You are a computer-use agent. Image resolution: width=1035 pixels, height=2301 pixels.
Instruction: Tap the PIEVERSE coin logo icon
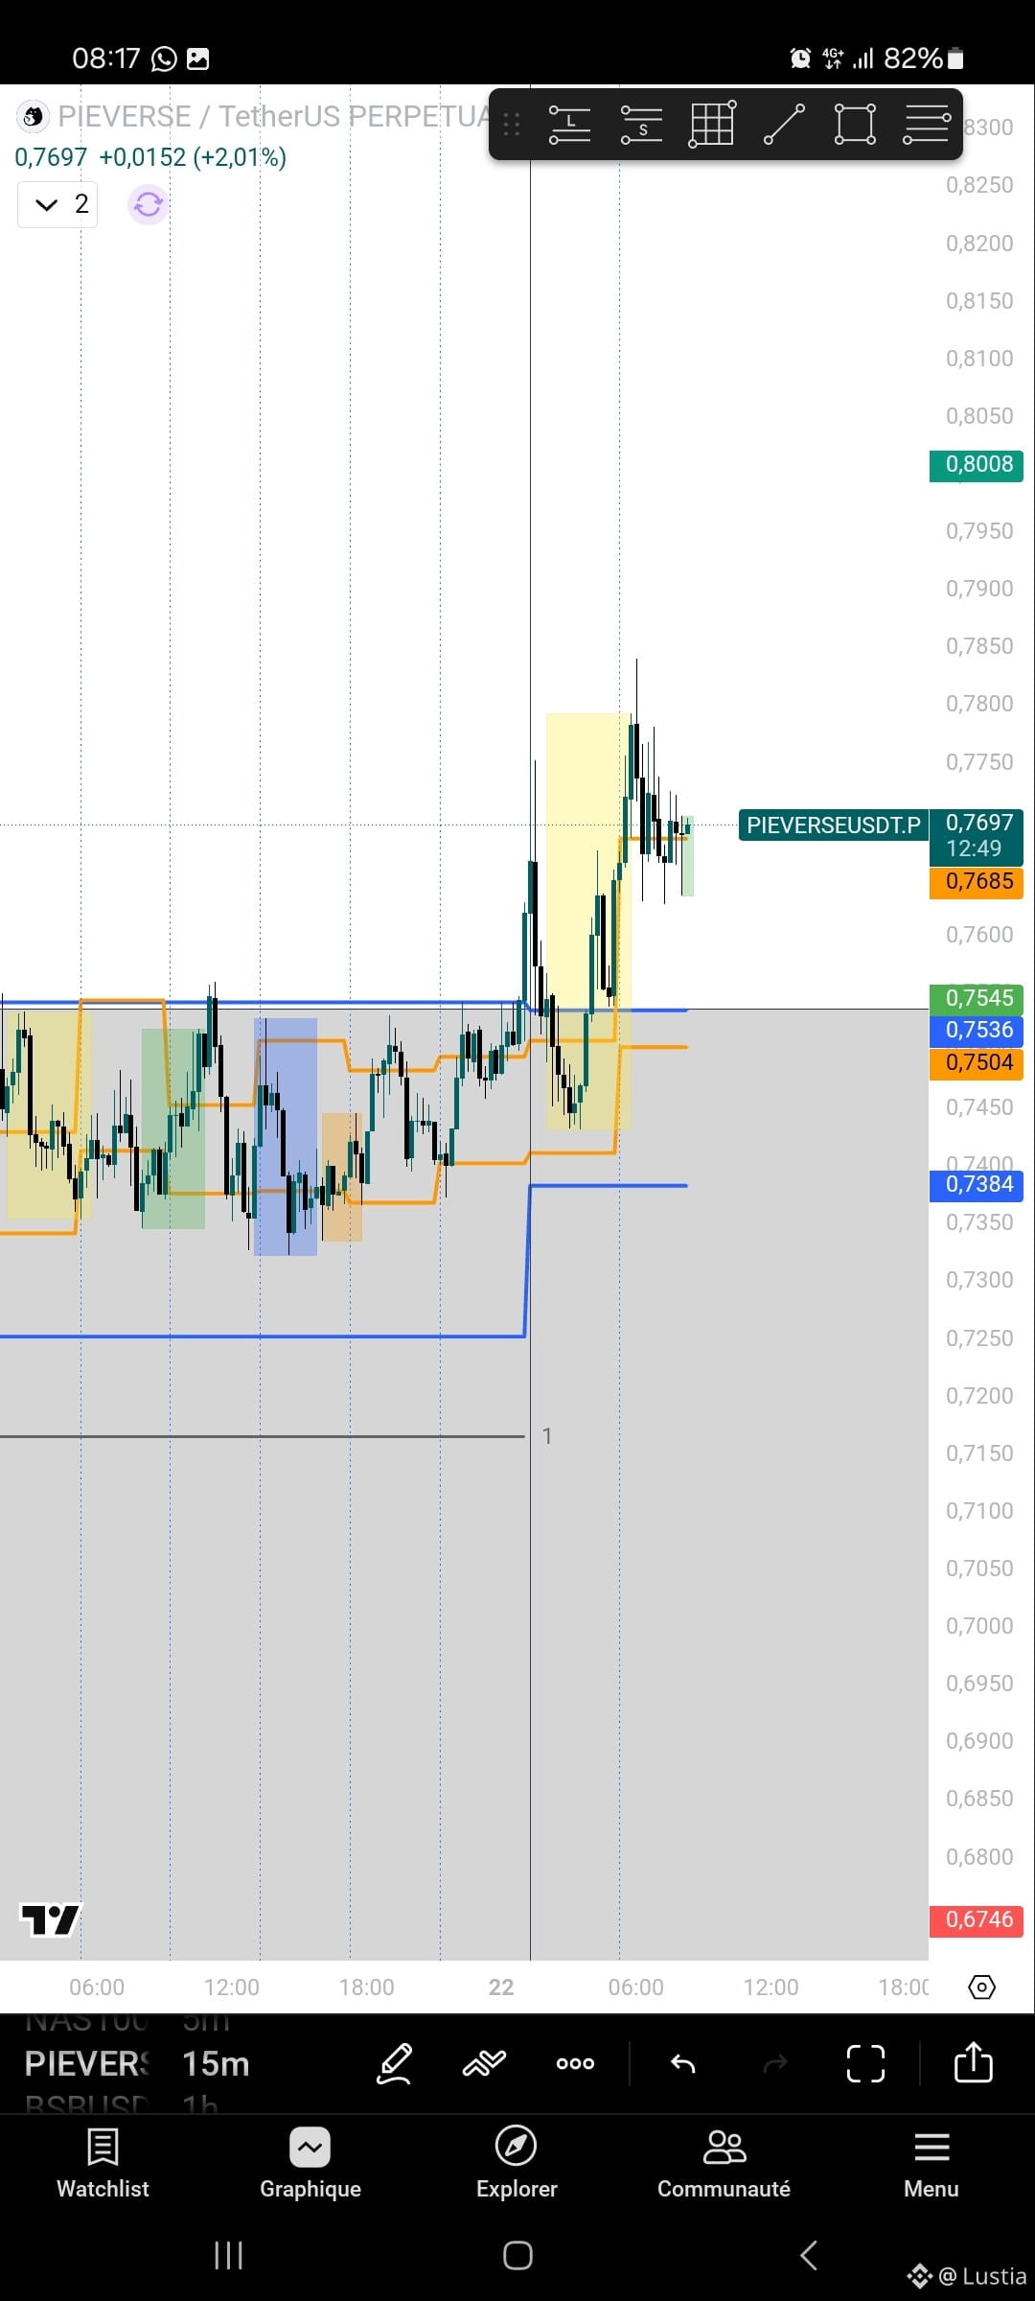[x=33, y=117]
